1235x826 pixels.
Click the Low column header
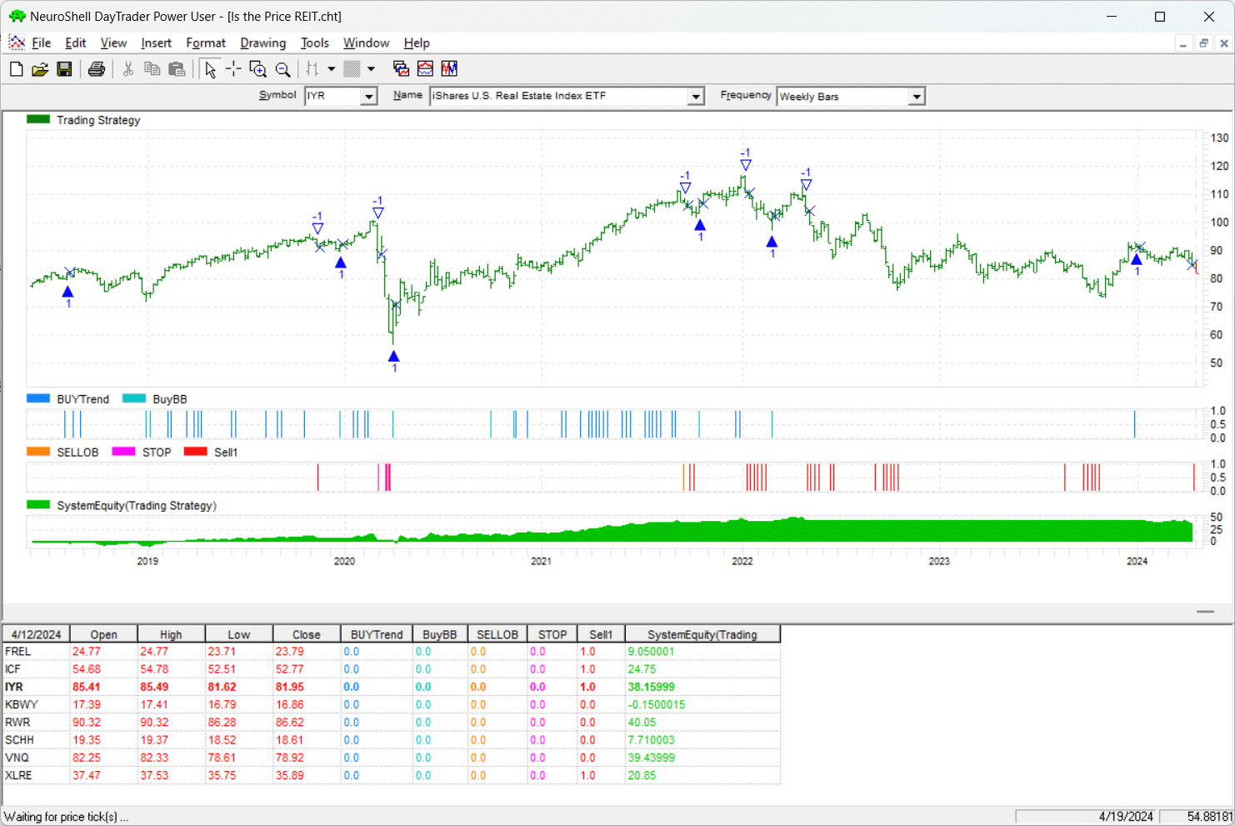[x=239, y=634]
